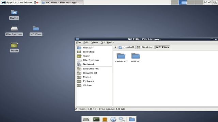The width and height of the screenshot is (218, 122).
Task: Select NC Files taskbar window button
Action: (x=62, y=2)
